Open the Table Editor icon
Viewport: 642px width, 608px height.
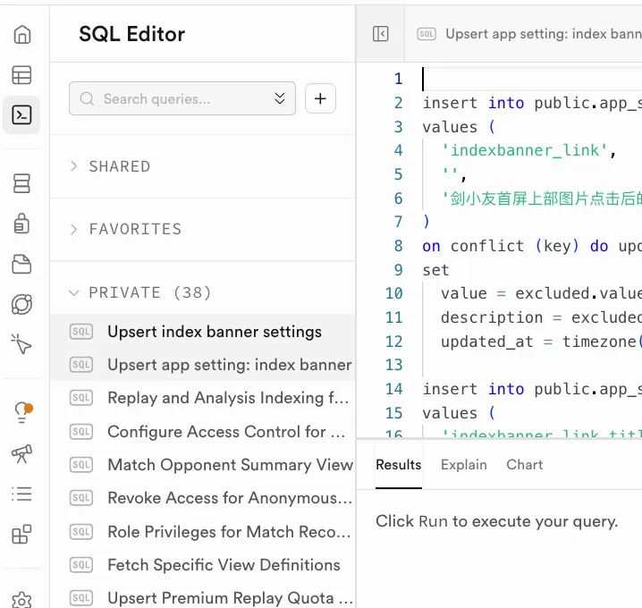(21, 75)
